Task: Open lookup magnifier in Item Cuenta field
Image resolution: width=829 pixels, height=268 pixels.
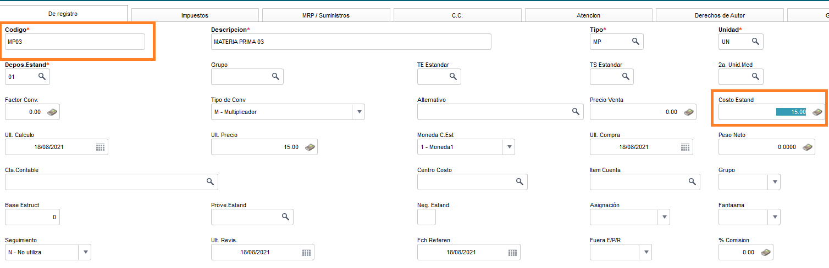Action: pos(692,181)
